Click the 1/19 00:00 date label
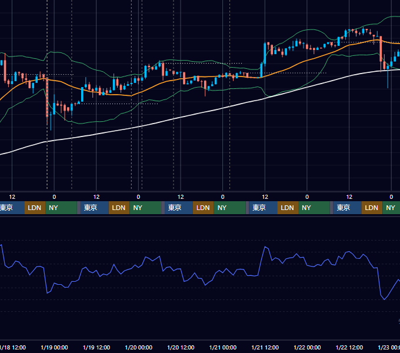The width and height of the screenshot is (400, 353). [x=54, y=347]
